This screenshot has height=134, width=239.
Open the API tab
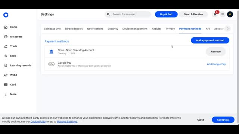208,29
